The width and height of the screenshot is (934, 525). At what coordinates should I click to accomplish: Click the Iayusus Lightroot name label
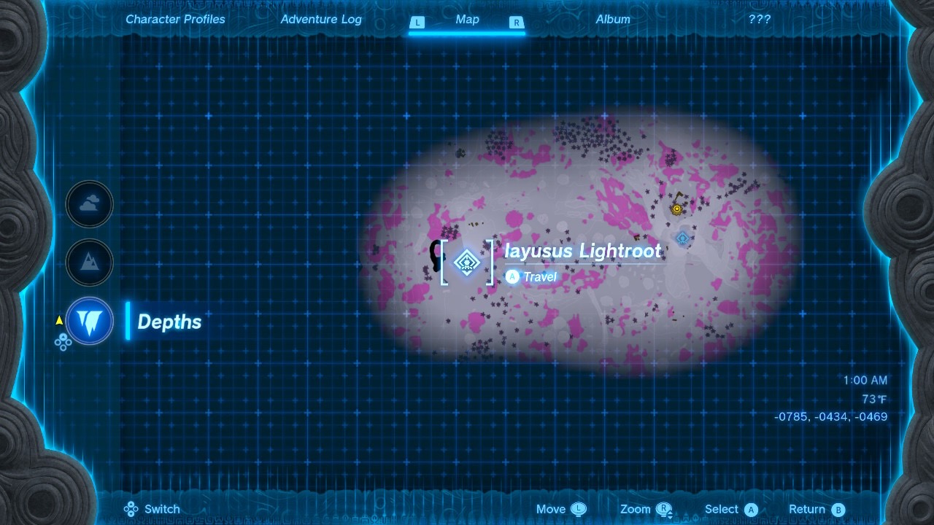point(583,251)
